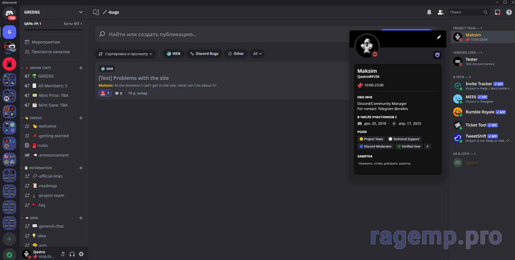Select Tester in member list
Image resolution: width=515 pixels, height=260 pixels.
point(483,61)
